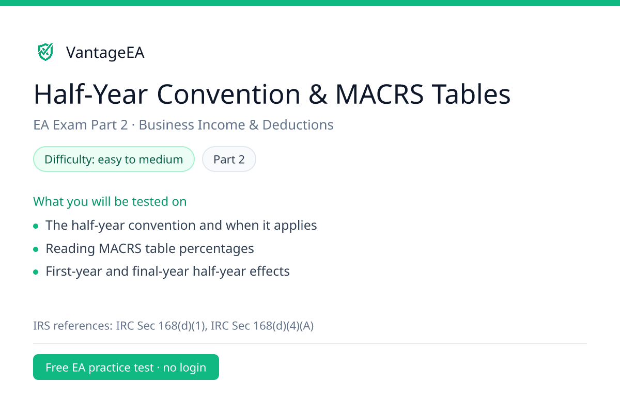The width and height of the screenshot is (620, 413).
Task: Click the bullet dot beside half-year convention item
Action: tap(36, 226)
